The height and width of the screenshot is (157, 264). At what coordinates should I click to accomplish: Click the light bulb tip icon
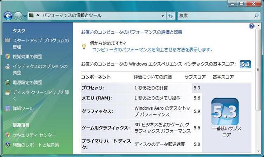(x=84, y=47)
